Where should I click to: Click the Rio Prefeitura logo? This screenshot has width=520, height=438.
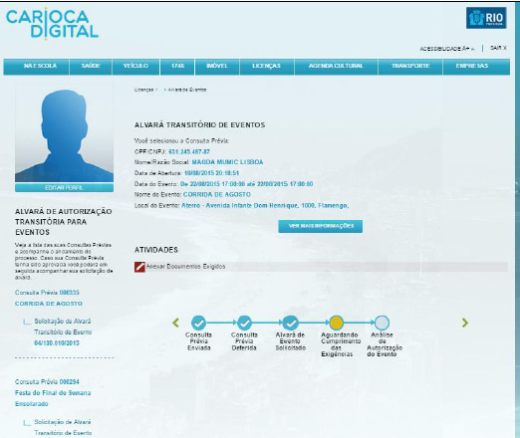pos(486,18)
